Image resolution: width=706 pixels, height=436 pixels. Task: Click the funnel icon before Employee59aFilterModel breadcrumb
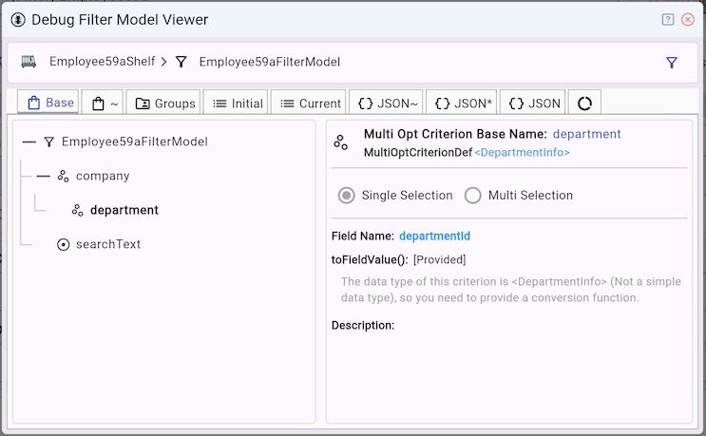point(181,63)
